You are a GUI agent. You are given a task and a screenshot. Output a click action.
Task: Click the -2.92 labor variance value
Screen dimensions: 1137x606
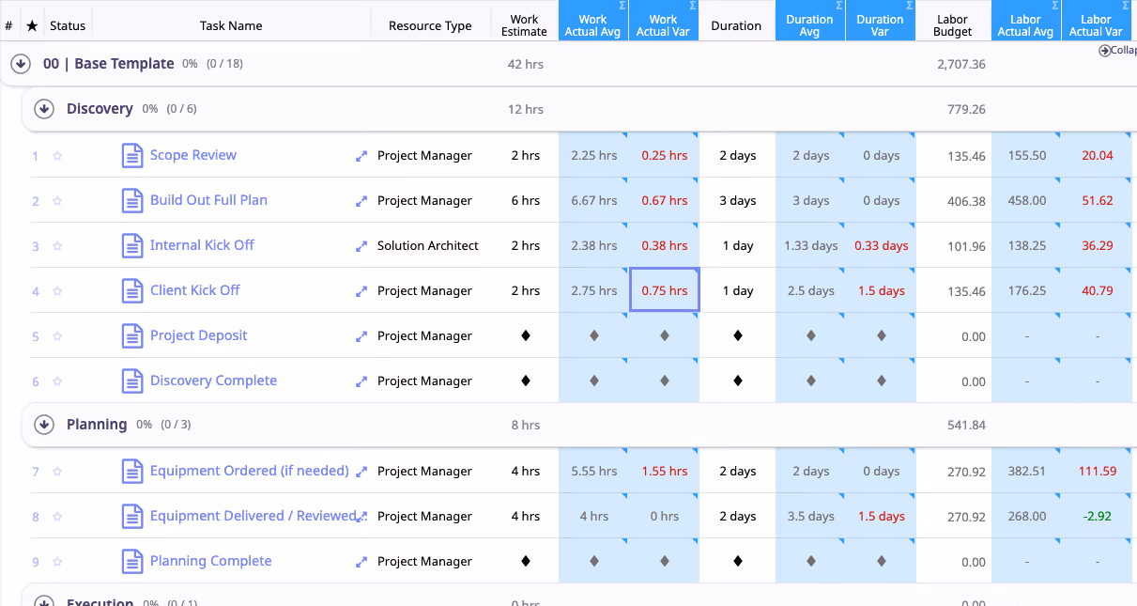[1097, 516]
